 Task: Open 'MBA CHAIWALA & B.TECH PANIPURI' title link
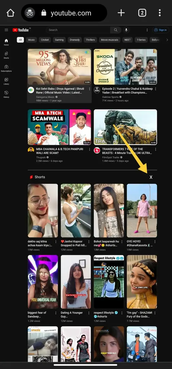[x=60, y=151]
